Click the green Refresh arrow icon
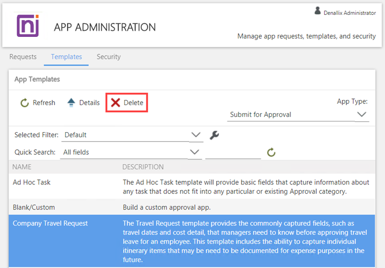 pos(25,103)
